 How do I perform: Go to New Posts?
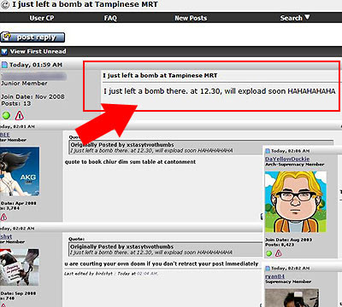tap(191, 18)
